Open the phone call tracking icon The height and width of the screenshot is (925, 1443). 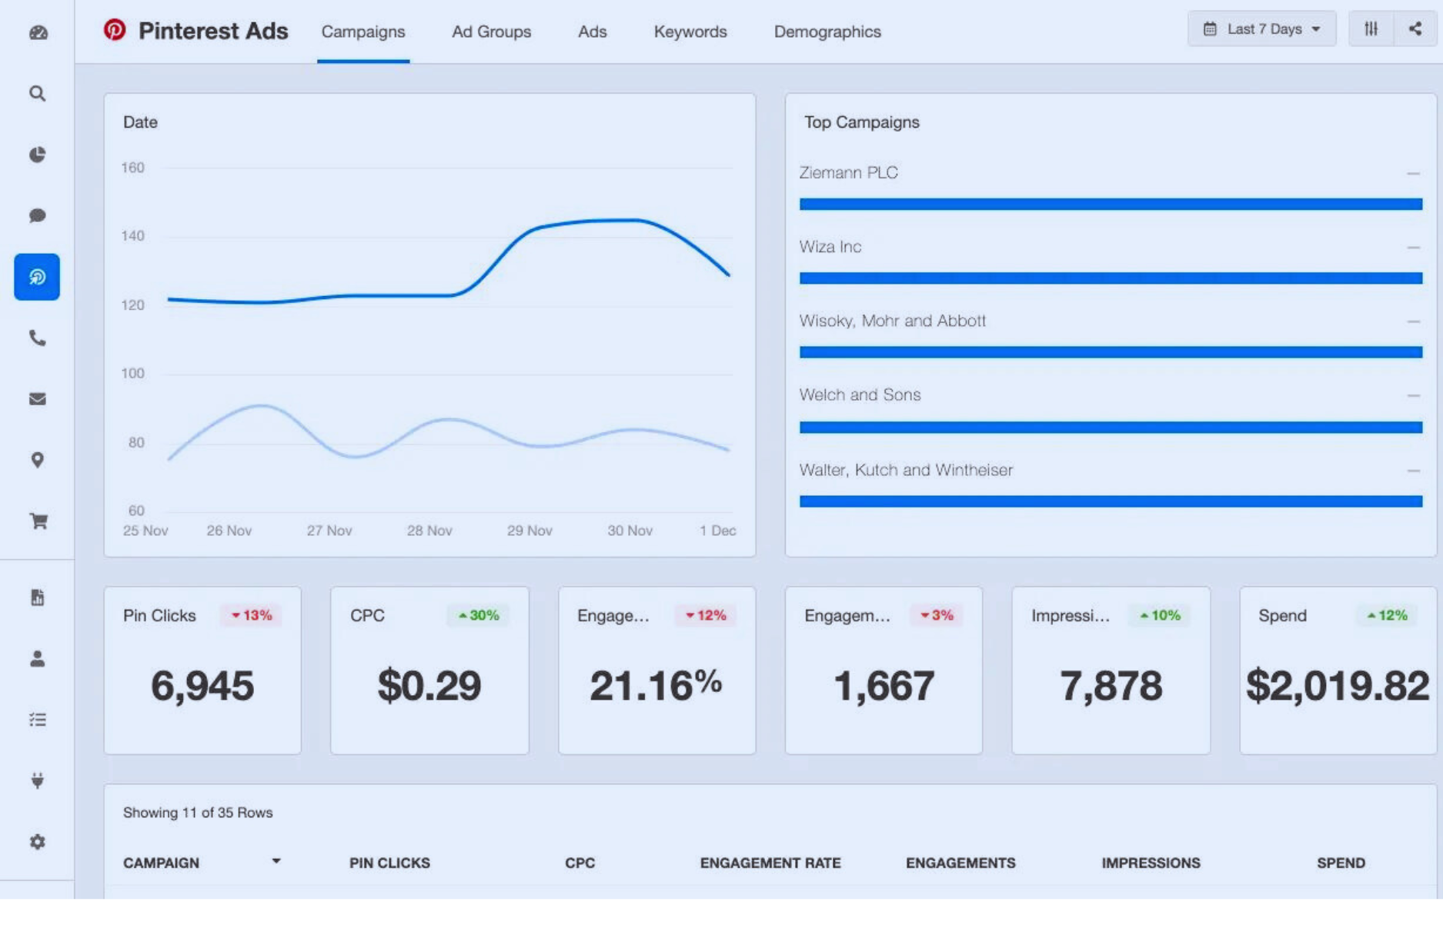(x=38, y=338)
